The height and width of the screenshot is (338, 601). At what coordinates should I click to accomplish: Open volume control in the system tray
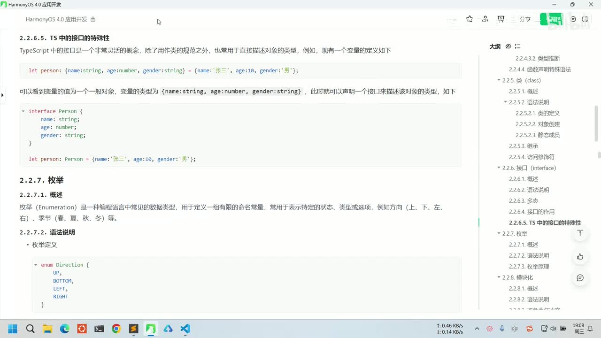coord(553,329)
